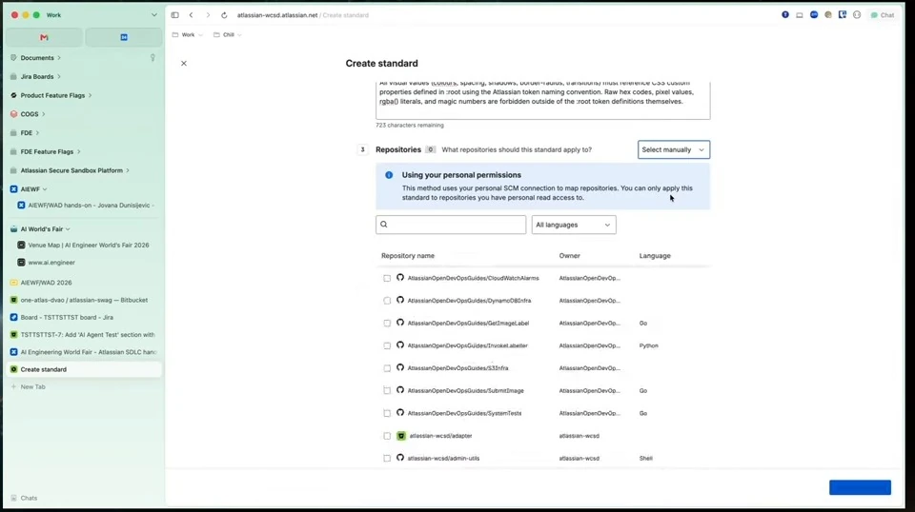
Task: Open the Work bookmarks folder in toolbar
Action: pos(188,35)
